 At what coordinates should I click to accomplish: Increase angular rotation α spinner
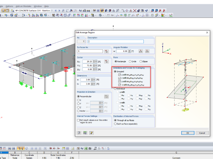tap(129, 50)
